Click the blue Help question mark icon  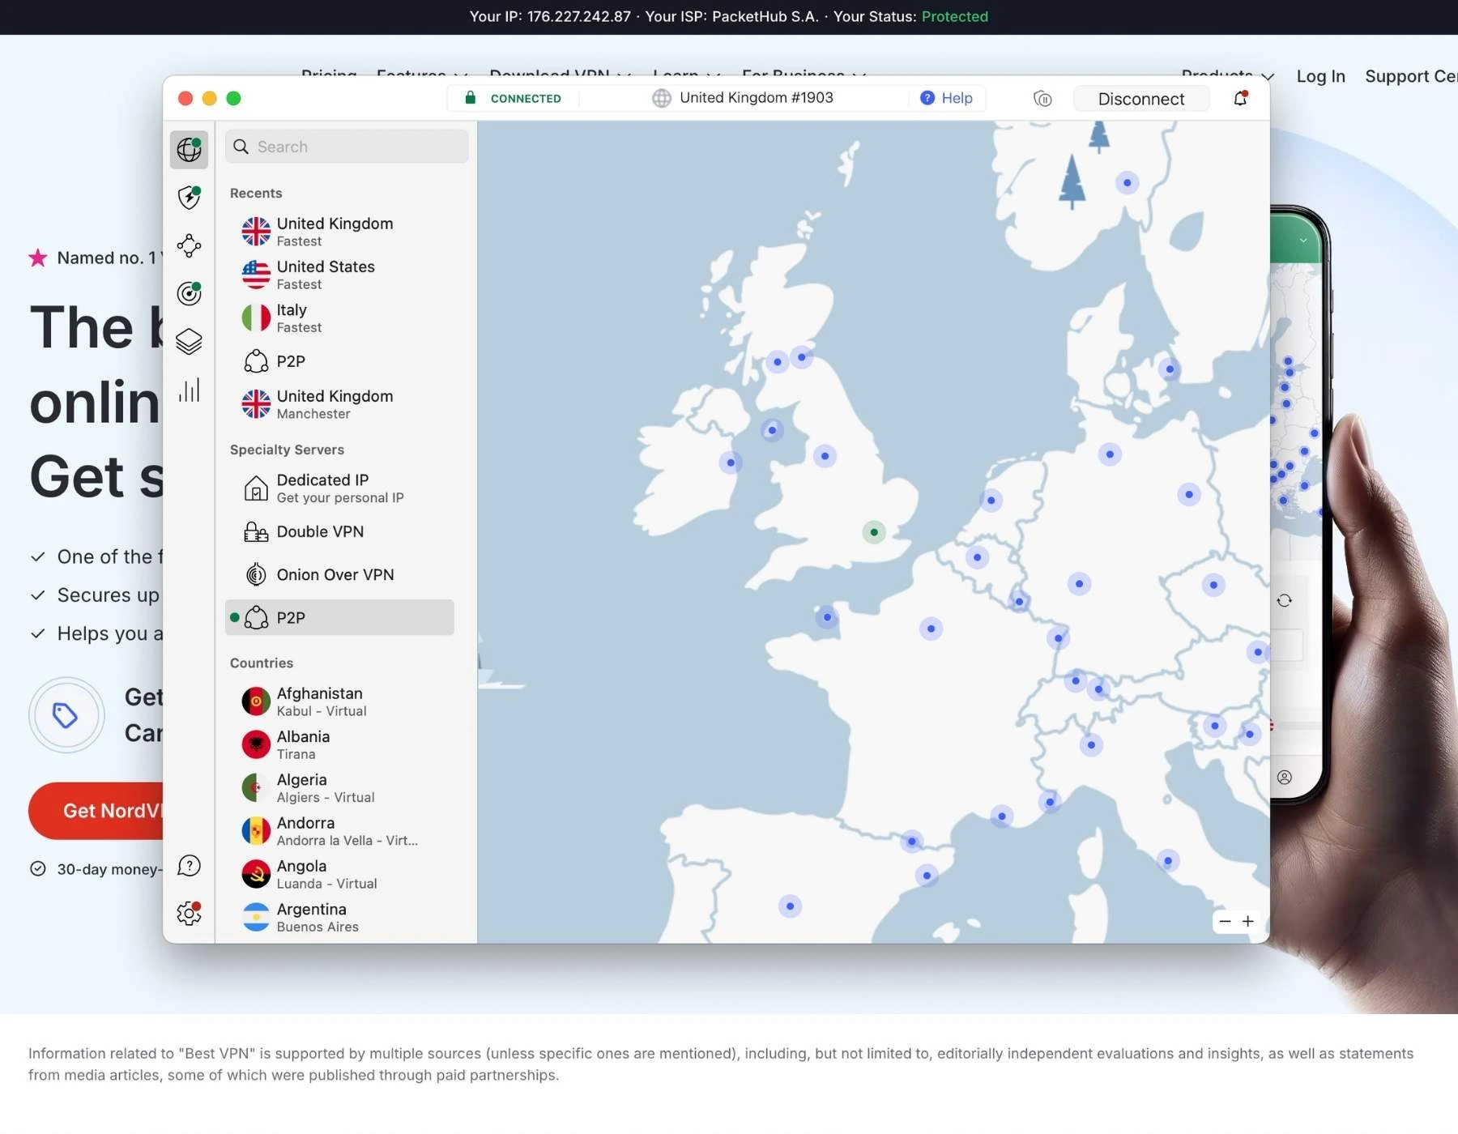point(927,98)
